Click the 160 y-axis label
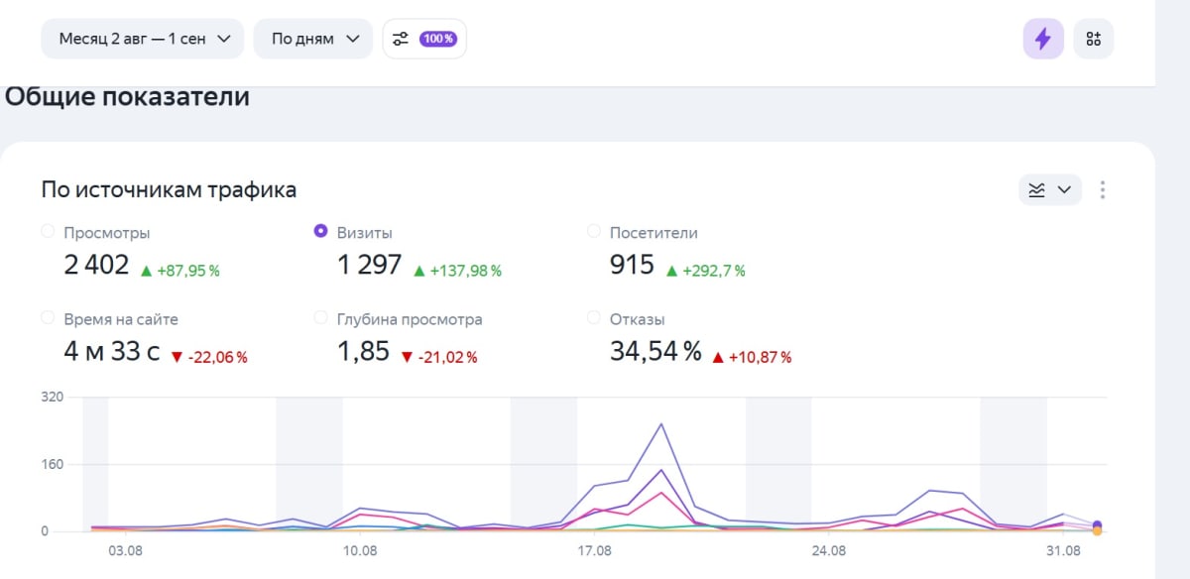This screenshot has height=579, width=1190. (53, 464)
